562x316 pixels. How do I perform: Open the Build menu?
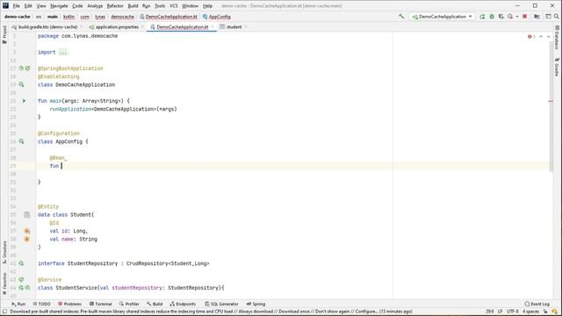[133, 6]
